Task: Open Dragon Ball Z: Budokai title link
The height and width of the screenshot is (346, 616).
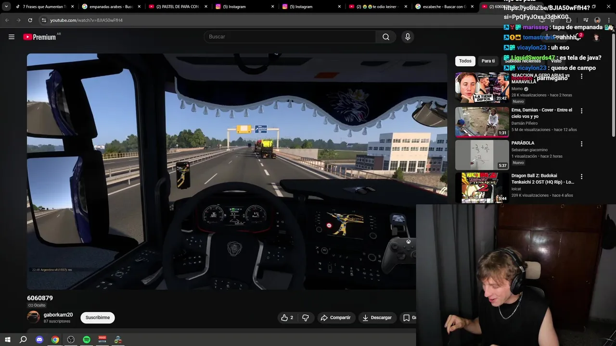Action: coord(542,179)
